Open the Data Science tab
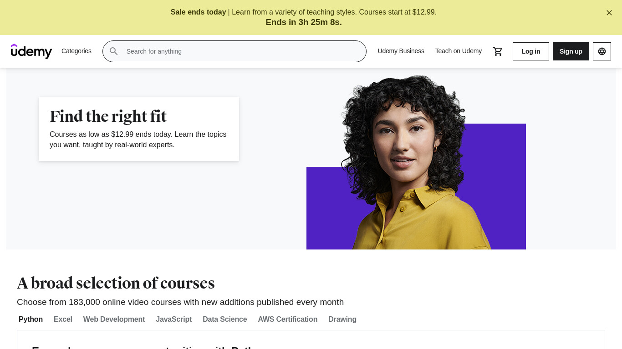This screenshot has width=622, height=349. 225,319
